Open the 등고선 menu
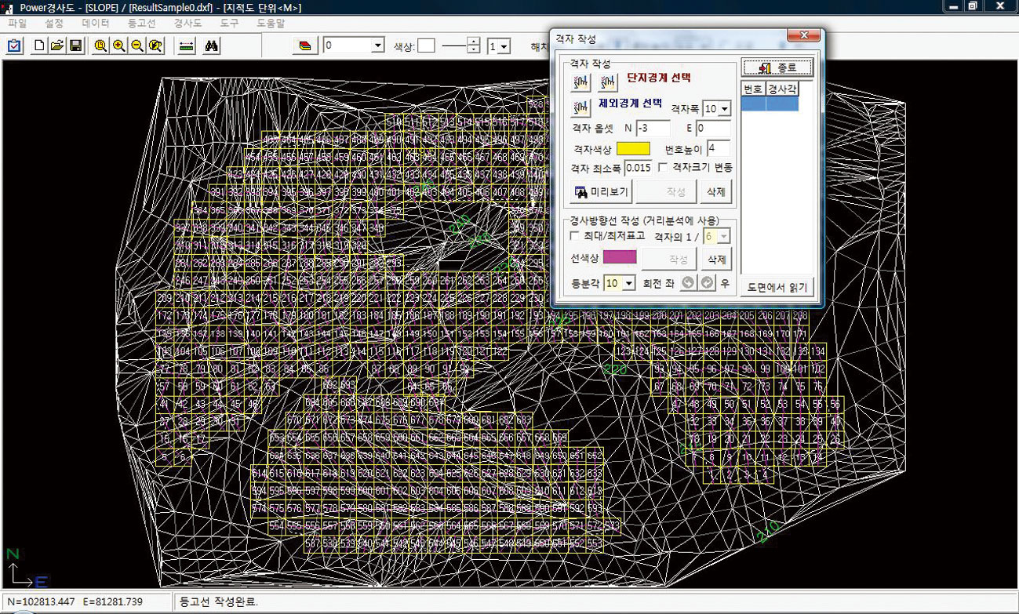 coord(142,24)
